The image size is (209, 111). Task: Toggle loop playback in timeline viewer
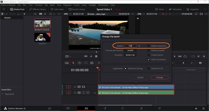(185, 56)
